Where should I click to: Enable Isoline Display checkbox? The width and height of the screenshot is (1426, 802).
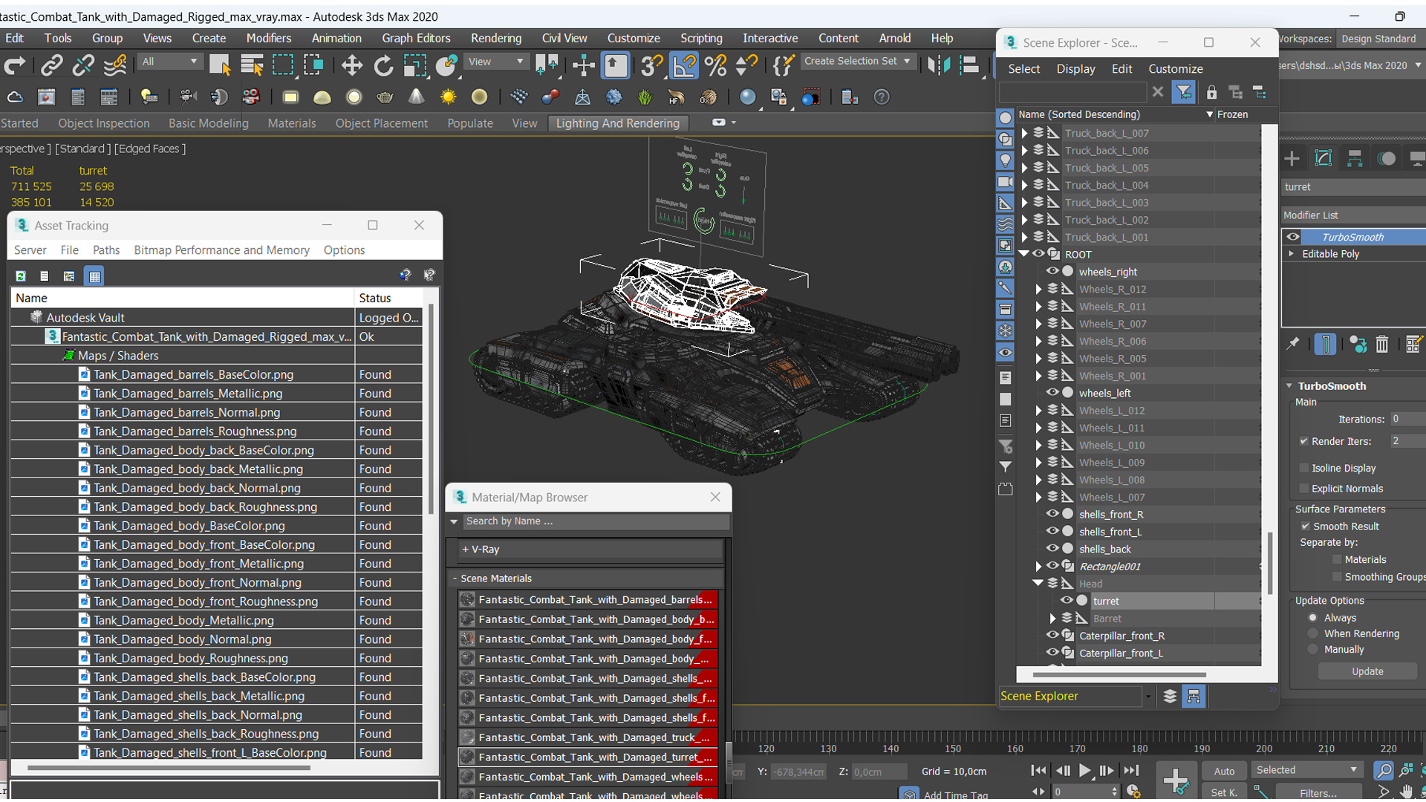pos(1304,468)
